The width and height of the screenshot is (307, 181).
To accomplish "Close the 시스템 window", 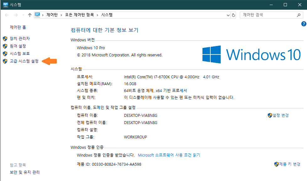I will [299, 5].
